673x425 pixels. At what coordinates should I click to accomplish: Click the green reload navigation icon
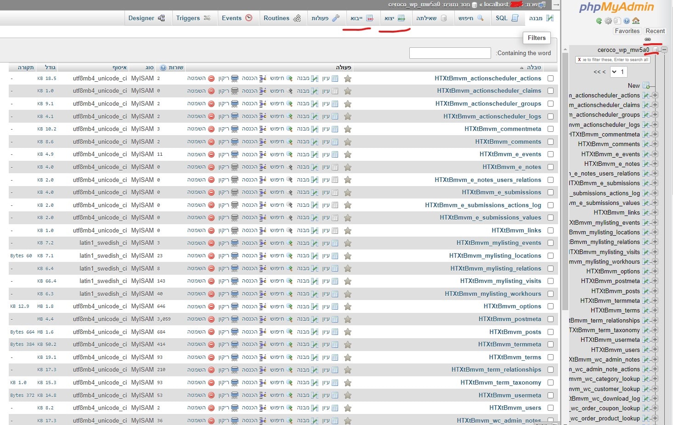tap(599, 21)
